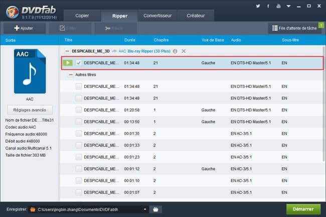Play preview of the selected main title
Image resolution: width=326 pixels, height=217 pixels.
pos(68,63)
